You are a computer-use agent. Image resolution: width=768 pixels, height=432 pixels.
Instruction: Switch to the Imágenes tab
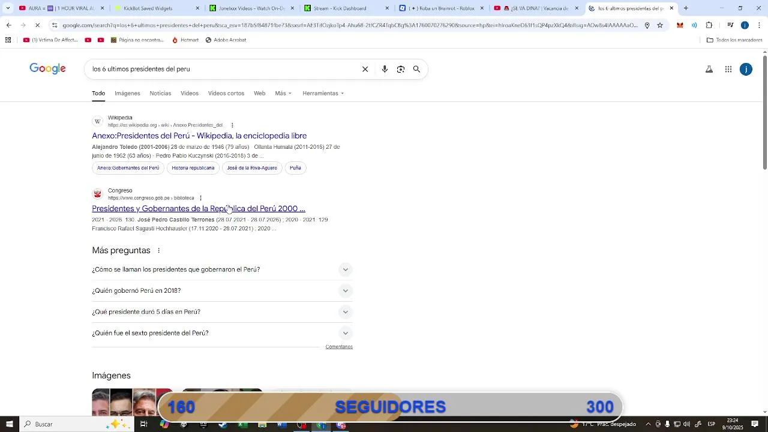(x=127, y=93)
